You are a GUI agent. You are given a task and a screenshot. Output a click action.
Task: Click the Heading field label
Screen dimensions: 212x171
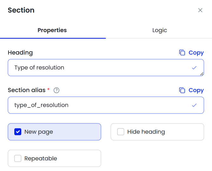pyautogui.click(x=20, y=53)
